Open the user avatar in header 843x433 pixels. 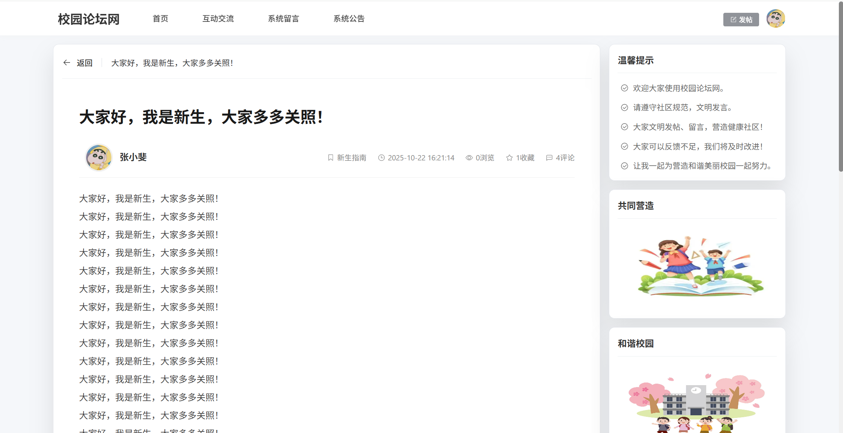pos(775,19)
